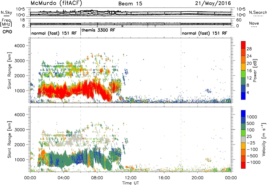267x185 pixels.
Task: Select second 'normal (fast) 151 RF' label at 18:00
Action: point(204,33)
